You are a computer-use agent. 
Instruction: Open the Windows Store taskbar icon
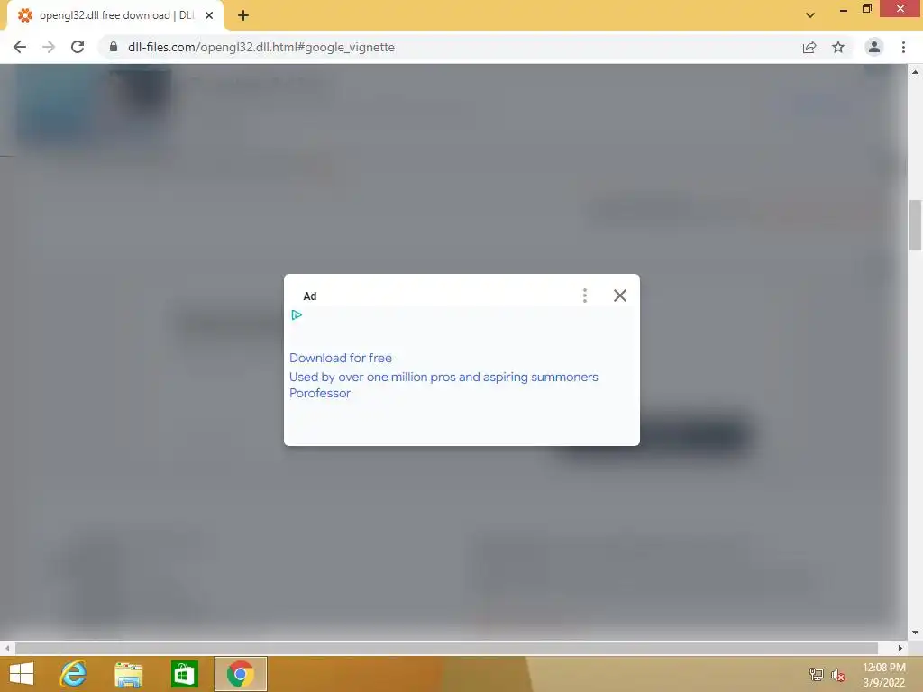click(x=184, y=674)
